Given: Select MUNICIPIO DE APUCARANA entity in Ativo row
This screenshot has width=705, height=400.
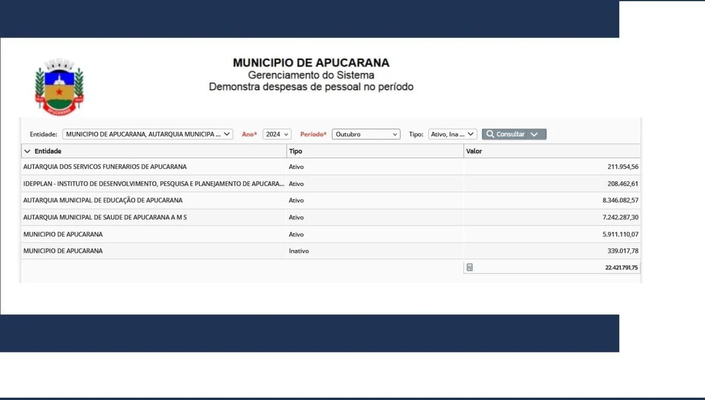Looking at the screenshot, I should (x=63, y=234).
